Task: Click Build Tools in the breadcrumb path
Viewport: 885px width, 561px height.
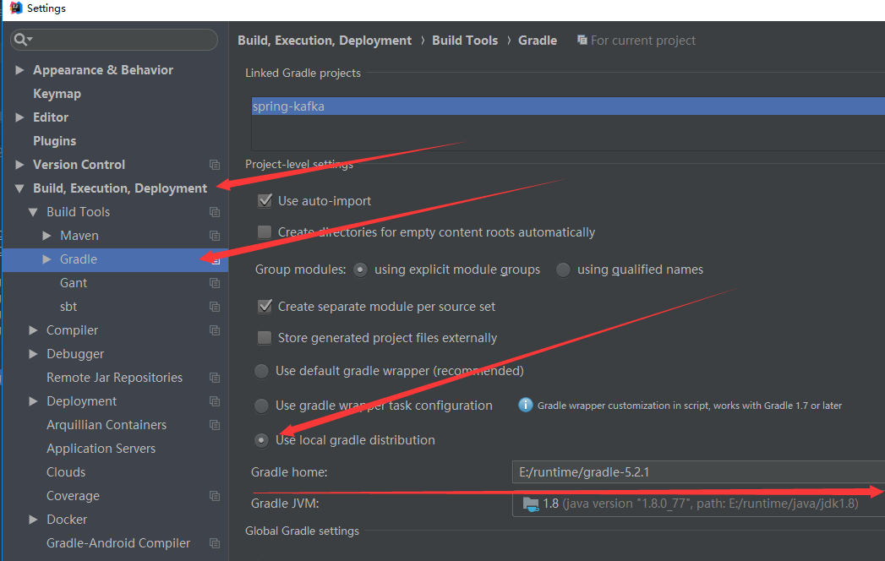Action: pyautogui.click(x=464, y=41)
